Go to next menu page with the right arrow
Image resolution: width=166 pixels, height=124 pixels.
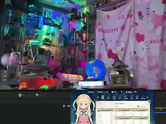148,97
